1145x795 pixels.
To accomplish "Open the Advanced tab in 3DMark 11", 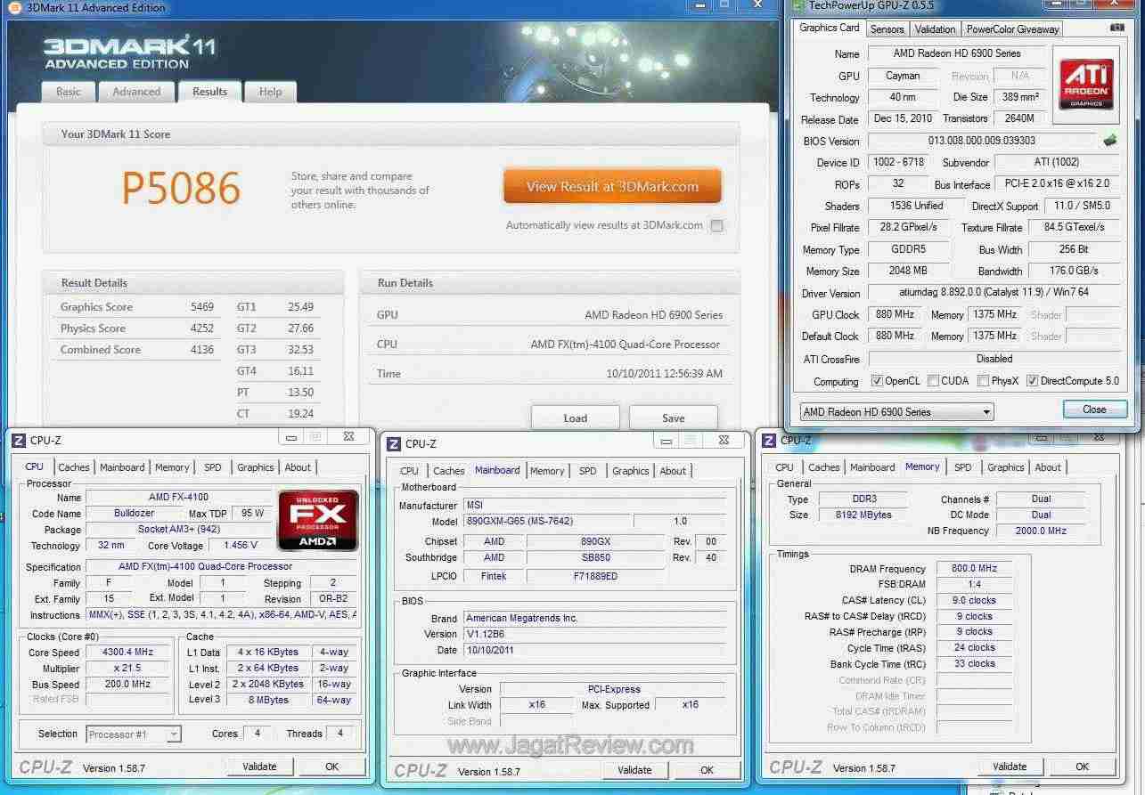I will coord(136,92).
